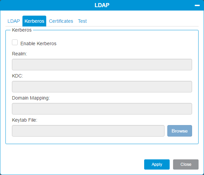Screen dimensions: 204x175
Task: Click the Realm: field label
Action: click(x=19, y=54)
